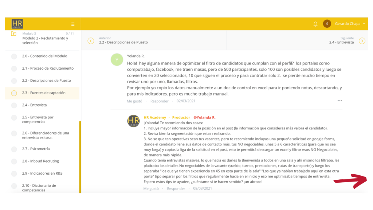
Task: Go to previous lesson arrow icon
Action: click(x=91, y=41)
